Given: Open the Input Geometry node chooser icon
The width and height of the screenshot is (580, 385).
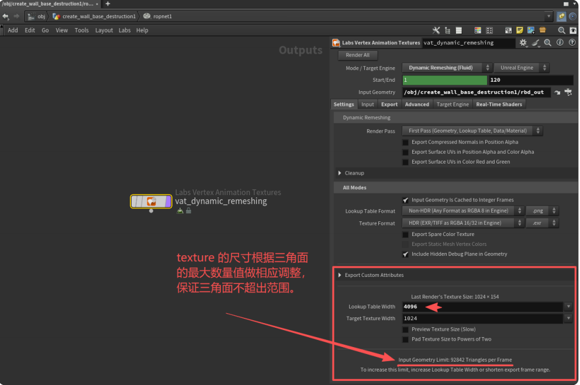Looking at the screenshot, I should click(568, 92).
